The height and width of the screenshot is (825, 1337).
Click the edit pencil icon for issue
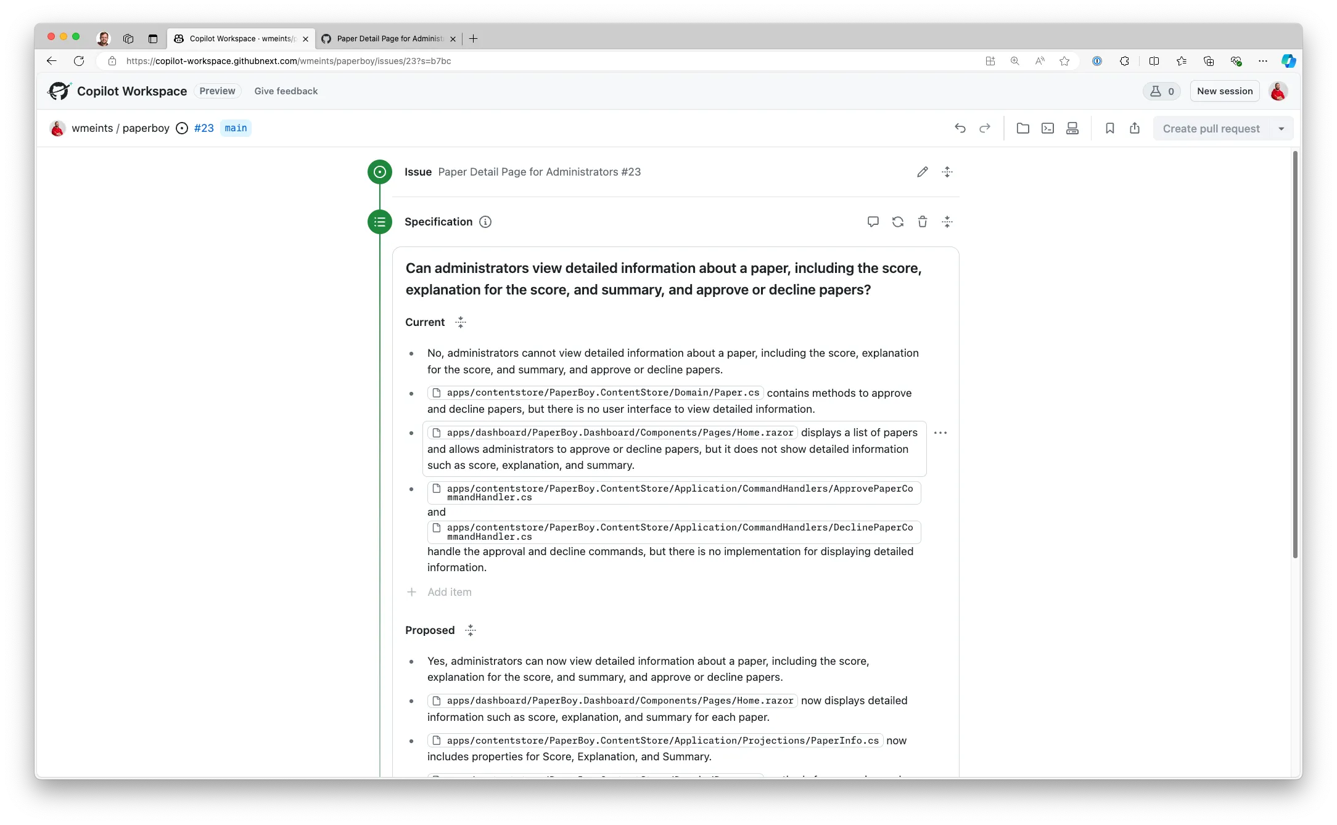point(921,172)
